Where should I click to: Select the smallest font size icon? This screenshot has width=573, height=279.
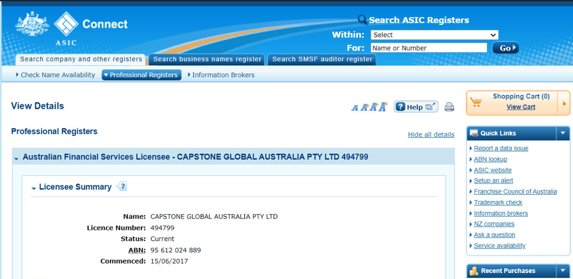pyautogui.click(x=355, y=108)
